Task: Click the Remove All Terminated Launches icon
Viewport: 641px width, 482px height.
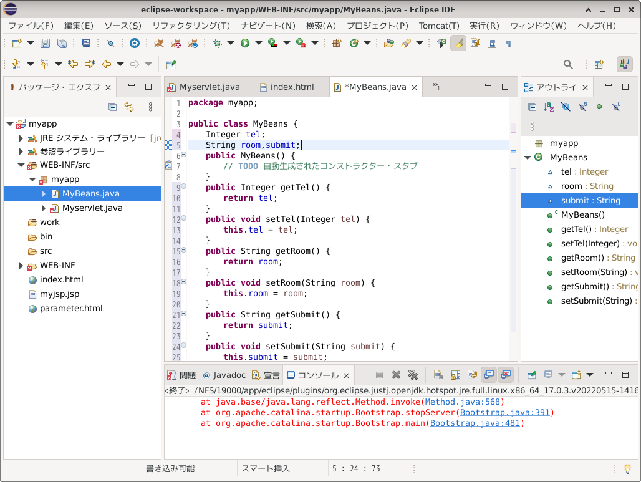Action: tap(413, 375)
